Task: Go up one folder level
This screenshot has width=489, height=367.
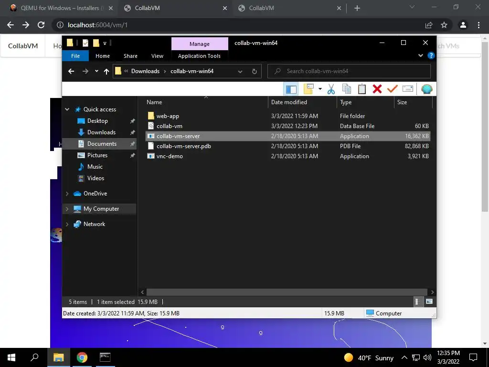Action: tap(106, 72)
